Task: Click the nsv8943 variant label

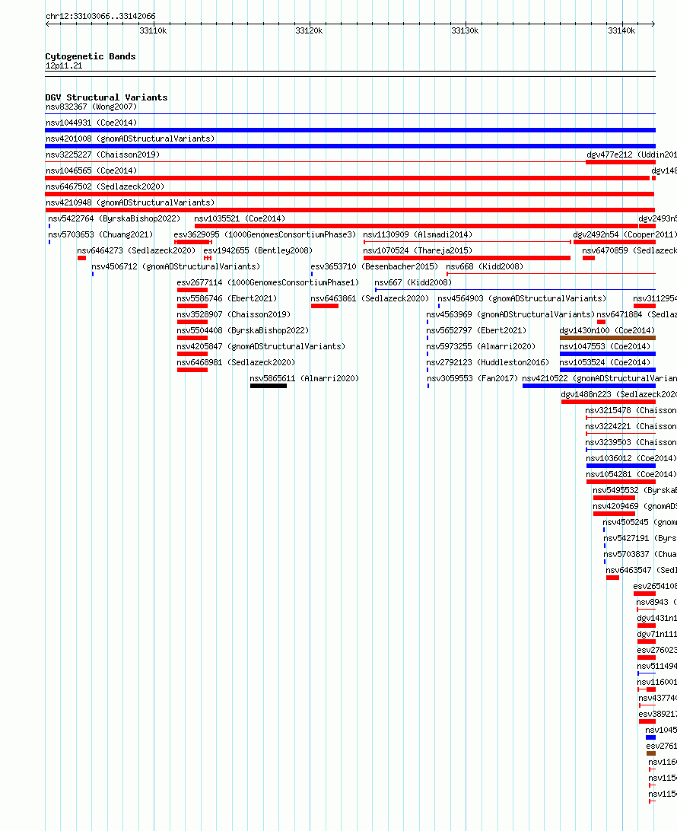Action: [656, 602]
